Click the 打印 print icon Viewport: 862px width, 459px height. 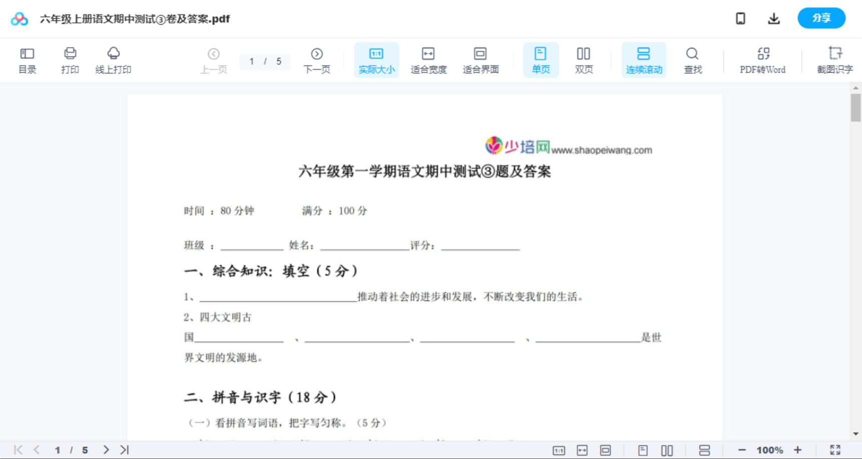70,60
